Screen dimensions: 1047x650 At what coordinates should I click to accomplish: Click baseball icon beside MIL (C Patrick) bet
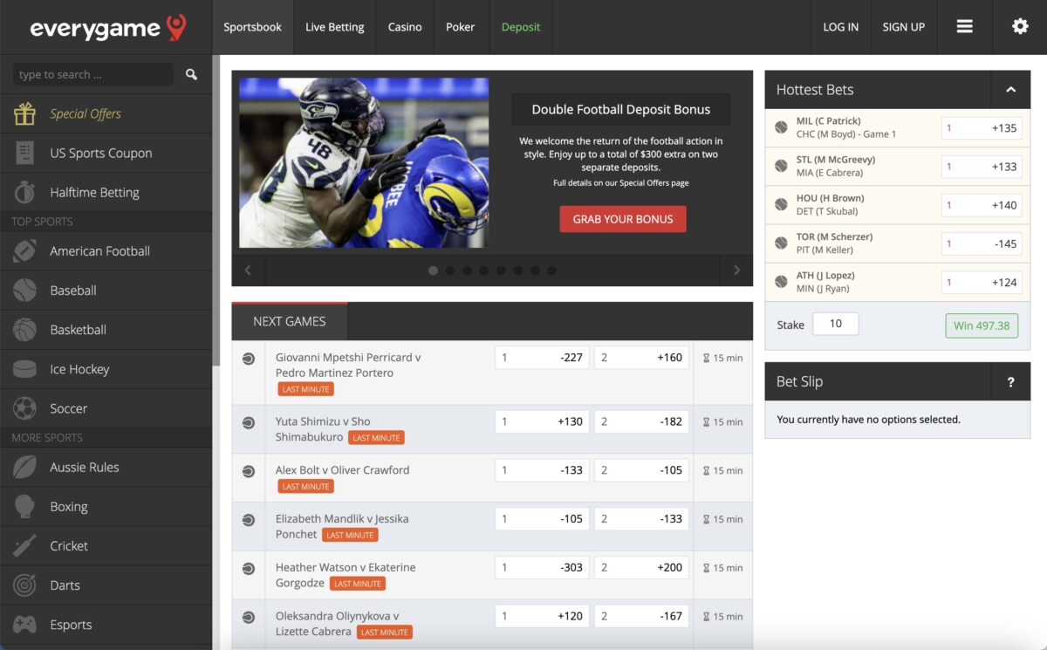click(x=781, y=127)
